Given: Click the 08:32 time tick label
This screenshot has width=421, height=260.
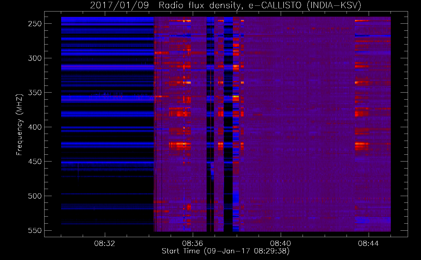Looking at the screenshot, I should (105, 244).
